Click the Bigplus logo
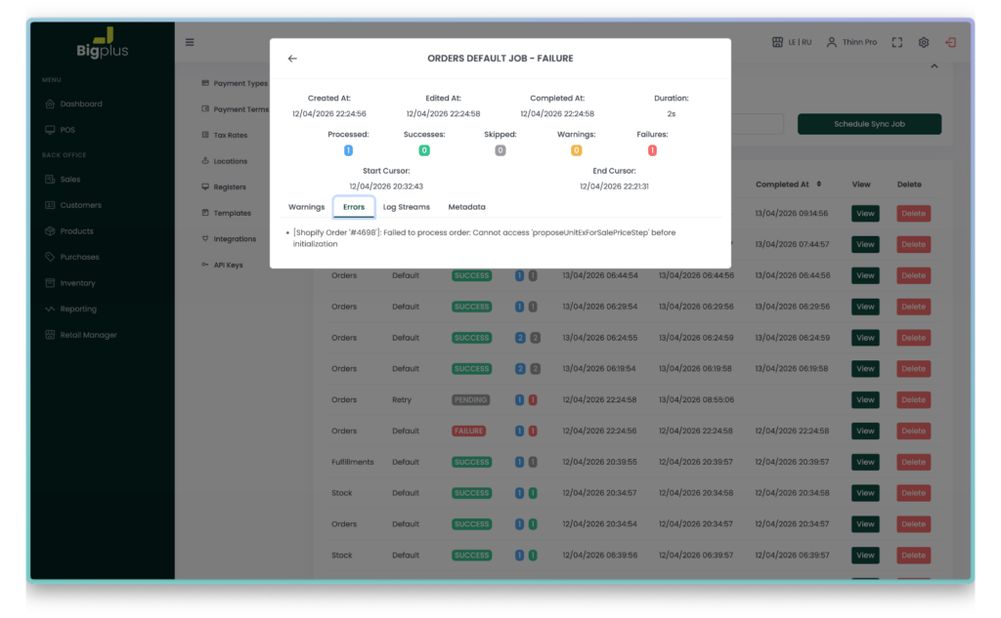Screen dimensions: 1001x618 click(x=102, y=44)
